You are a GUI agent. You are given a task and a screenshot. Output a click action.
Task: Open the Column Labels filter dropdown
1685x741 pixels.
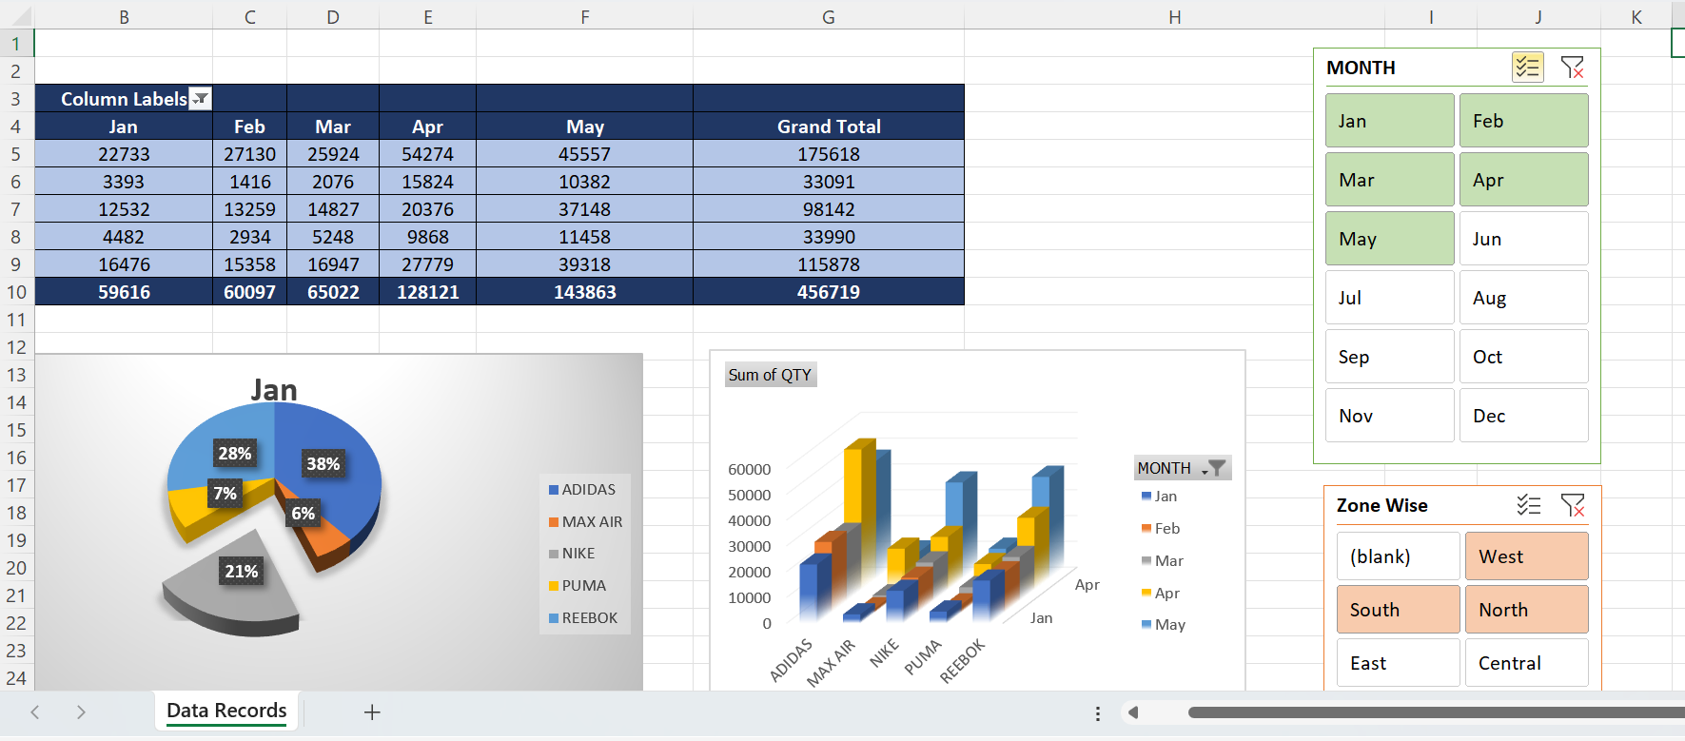200,99
